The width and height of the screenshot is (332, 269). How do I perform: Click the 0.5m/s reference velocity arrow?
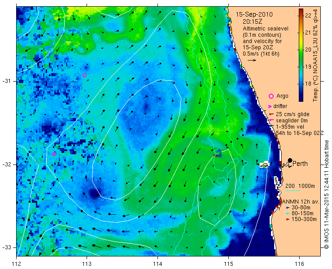point(252,61)
